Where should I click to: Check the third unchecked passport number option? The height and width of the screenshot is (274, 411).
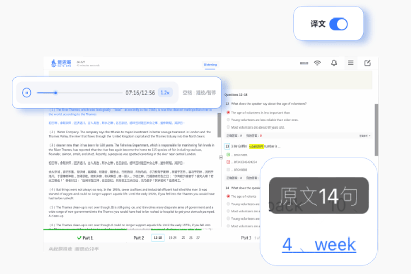click(x=228, y=169)
